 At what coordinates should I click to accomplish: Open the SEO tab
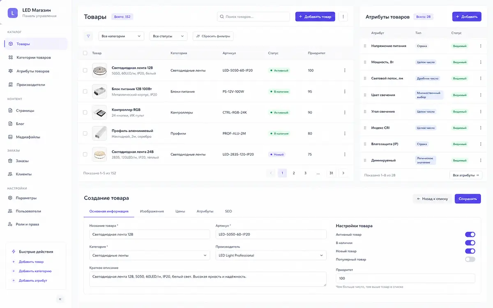pyautogui.click(x=228, y=211)
